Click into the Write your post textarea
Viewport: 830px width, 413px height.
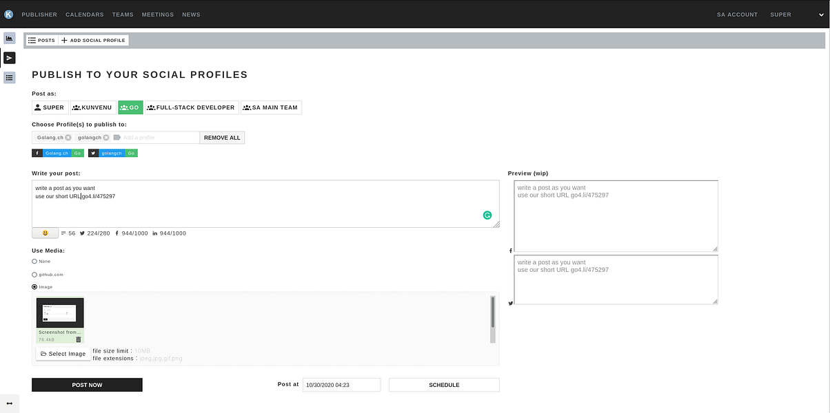click(x=265, y=204)
